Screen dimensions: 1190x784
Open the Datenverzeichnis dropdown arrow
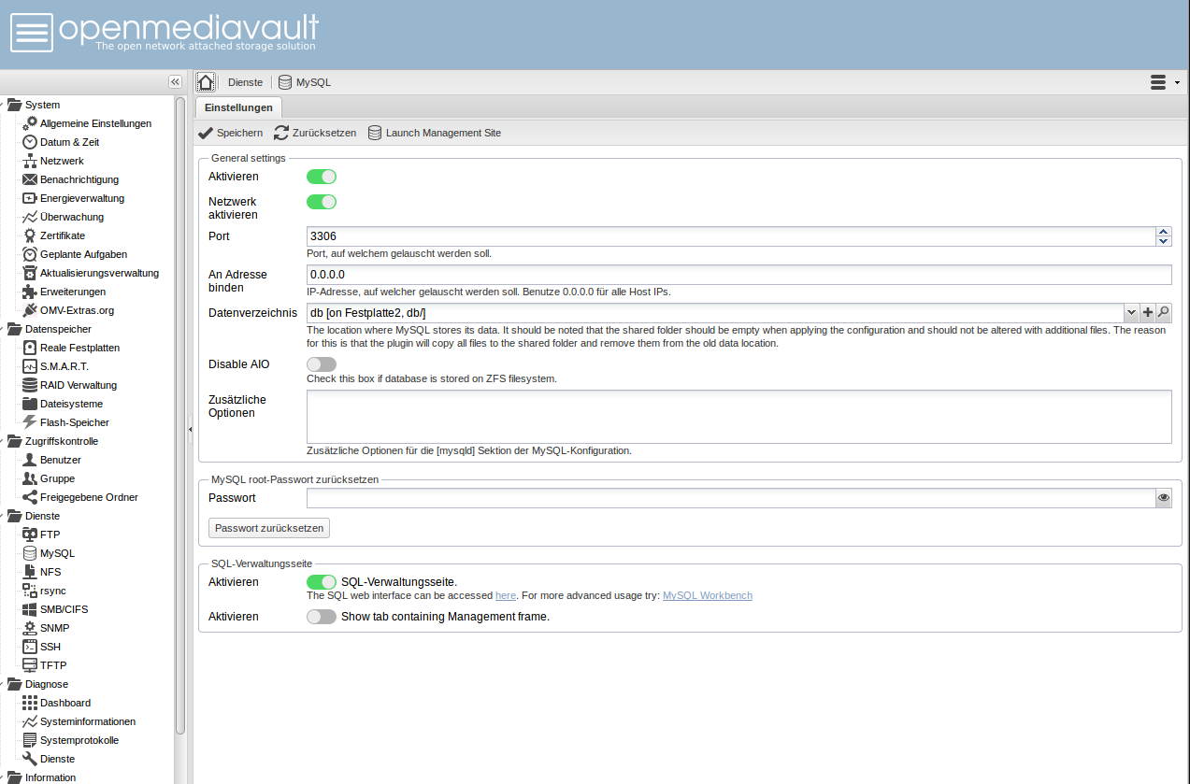[x=1131, y=313]
